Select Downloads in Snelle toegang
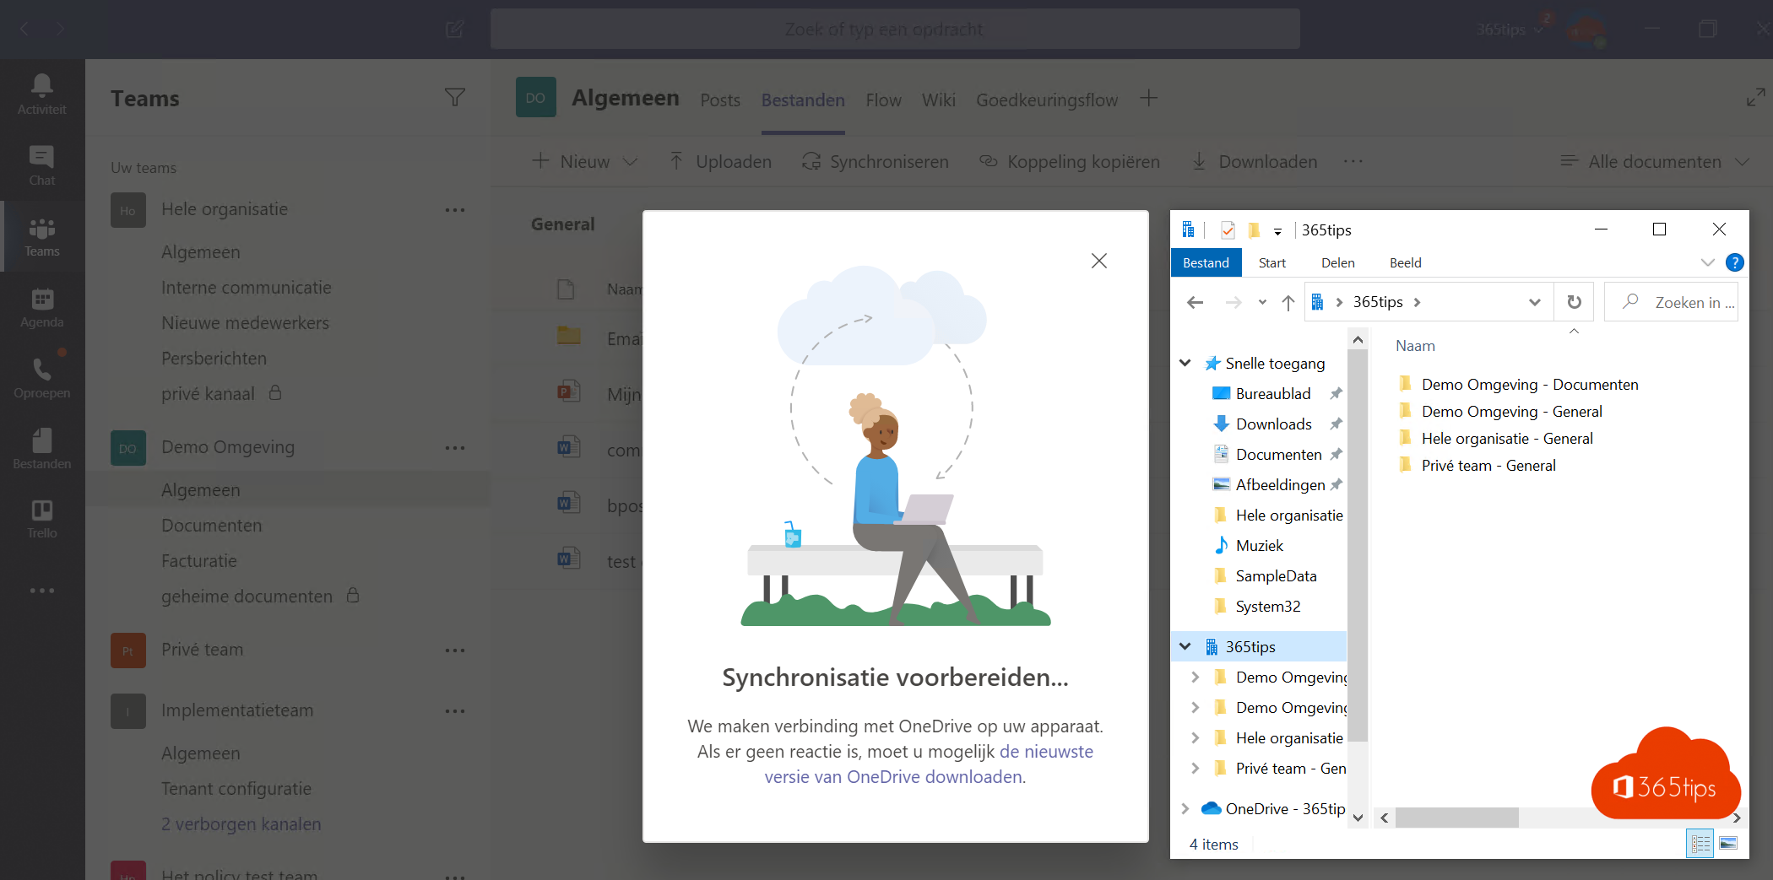This screenshot has height=880, width=1773. pos(1273,424)
